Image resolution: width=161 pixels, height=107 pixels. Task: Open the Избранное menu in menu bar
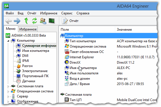[49, 13]
